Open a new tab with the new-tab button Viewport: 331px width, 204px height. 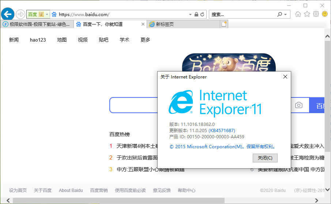(x=224, y=24)
